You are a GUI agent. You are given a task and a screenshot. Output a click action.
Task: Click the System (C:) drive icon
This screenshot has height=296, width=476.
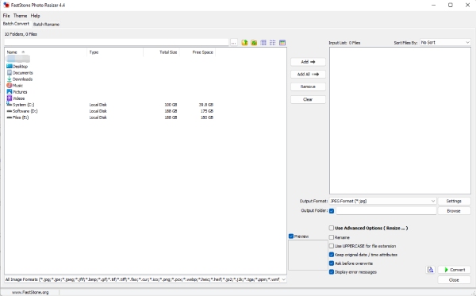coord(9,104)
